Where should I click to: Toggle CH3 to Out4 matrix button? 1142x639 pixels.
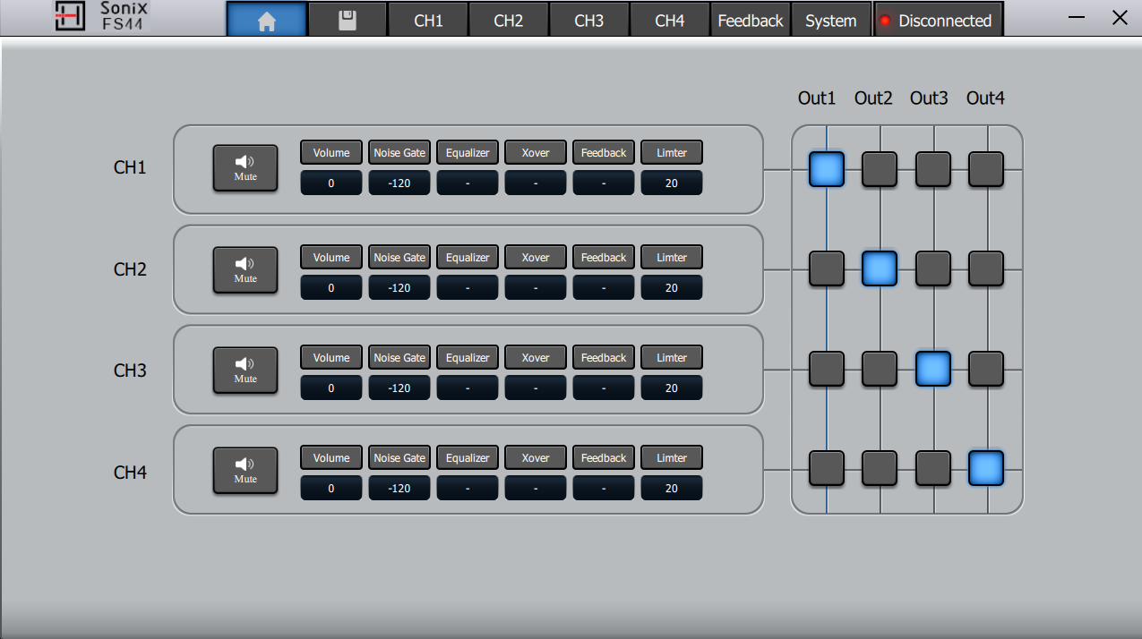(x=986, y=369)
